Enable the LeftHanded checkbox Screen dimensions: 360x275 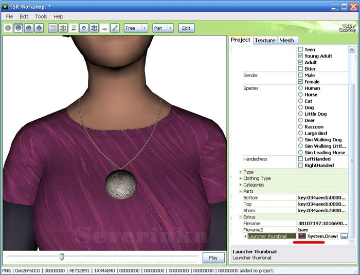(x=300, y=159)
